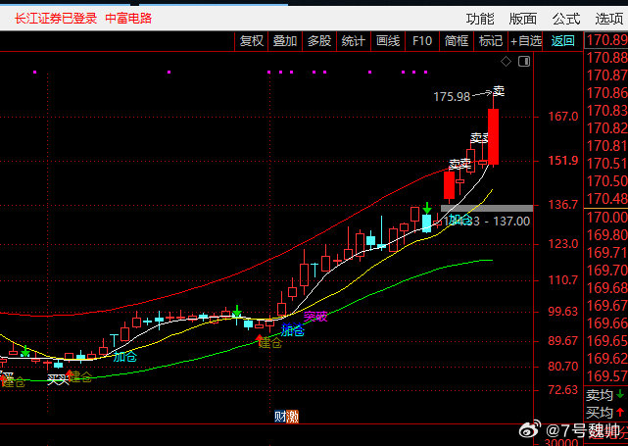Click the topmost 卖 signal label

tap(499, 91)
